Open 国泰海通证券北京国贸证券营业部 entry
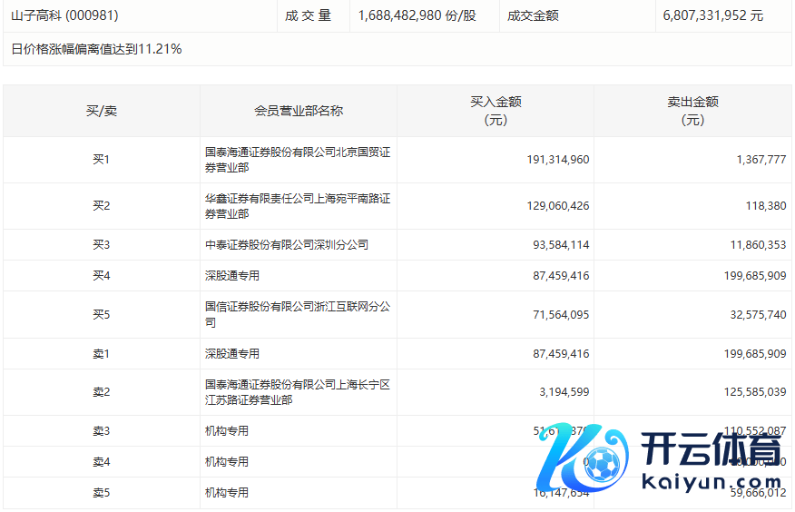The image size is (795, 512). tap(298, 160)
